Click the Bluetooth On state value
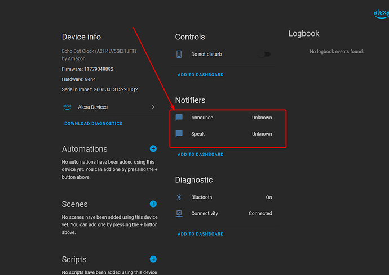Screen dimensions: 389x275 tap(269, 197)
